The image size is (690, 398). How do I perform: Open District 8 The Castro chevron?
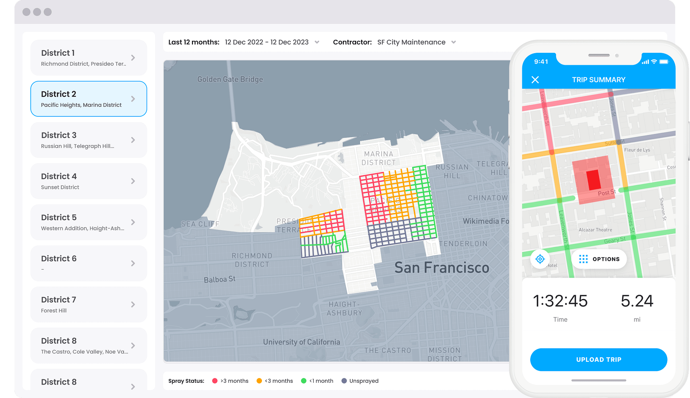pos(133,346)
